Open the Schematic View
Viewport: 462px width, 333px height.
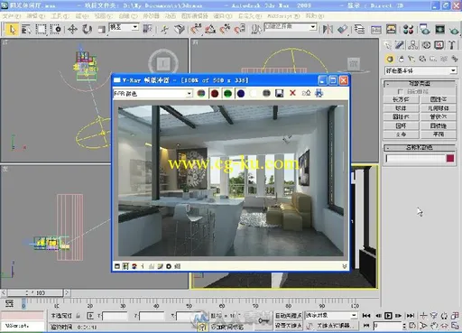[x=391, y=29]
